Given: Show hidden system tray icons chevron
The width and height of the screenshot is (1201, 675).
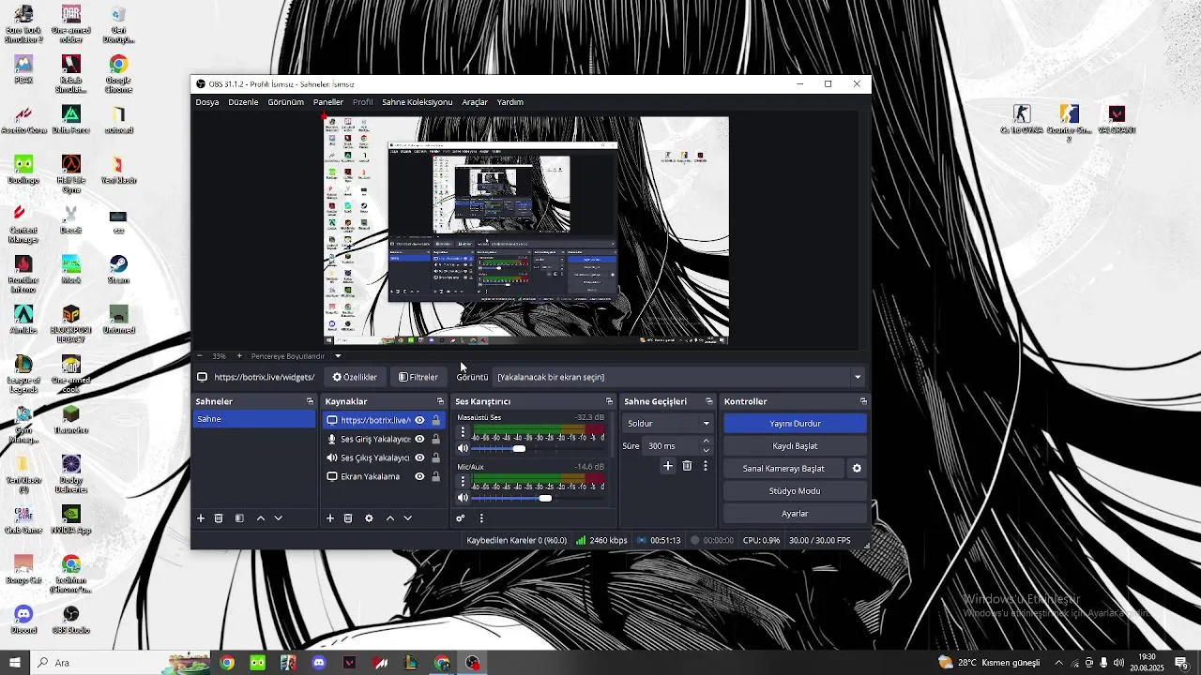Looking at the screenshot, I should click(1059, 663).
